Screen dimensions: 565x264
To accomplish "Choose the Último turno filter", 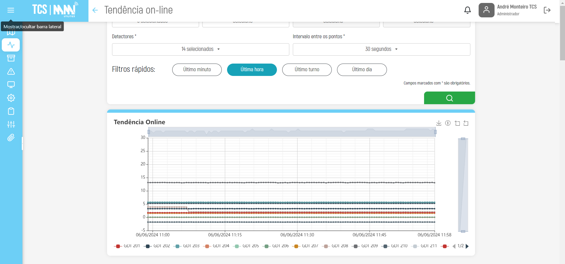I will pyautogui.click(x=307, y=70).
